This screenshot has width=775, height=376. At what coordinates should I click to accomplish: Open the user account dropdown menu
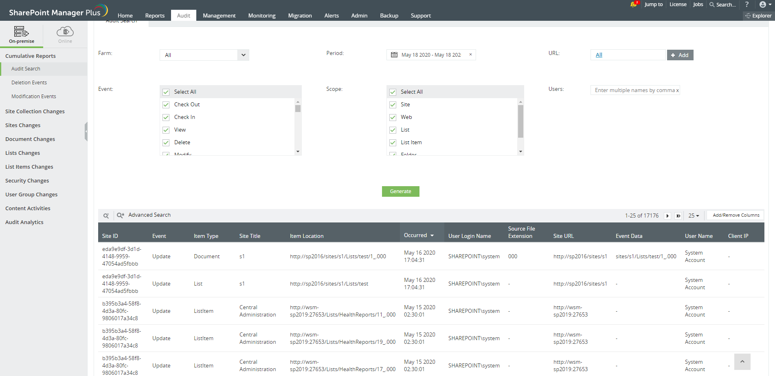tap(765, 4)
